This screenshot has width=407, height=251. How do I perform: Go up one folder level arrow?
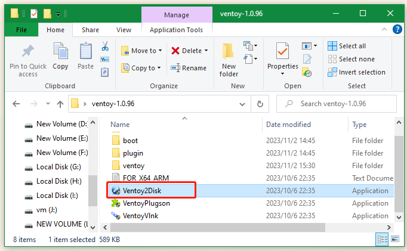(60, 104)
